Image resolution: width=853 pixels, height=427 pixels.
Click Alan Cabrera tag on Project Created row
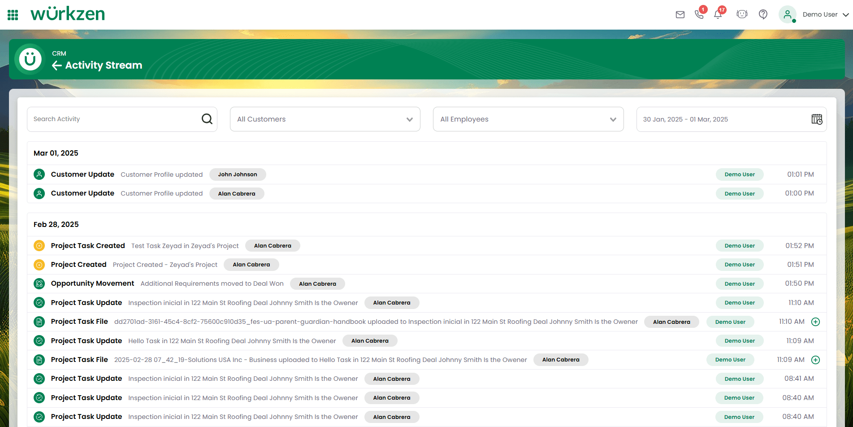251,265
